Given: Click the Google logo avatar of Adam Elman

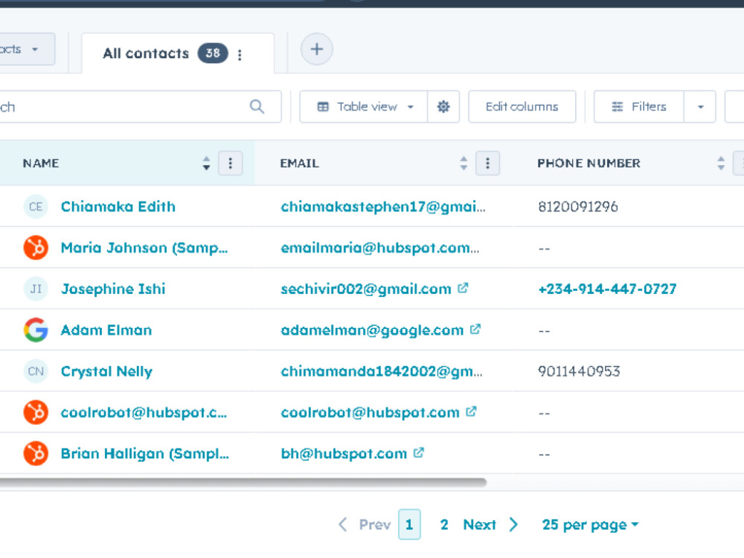Looking at the screenshot, I should [x=36, y=330].
